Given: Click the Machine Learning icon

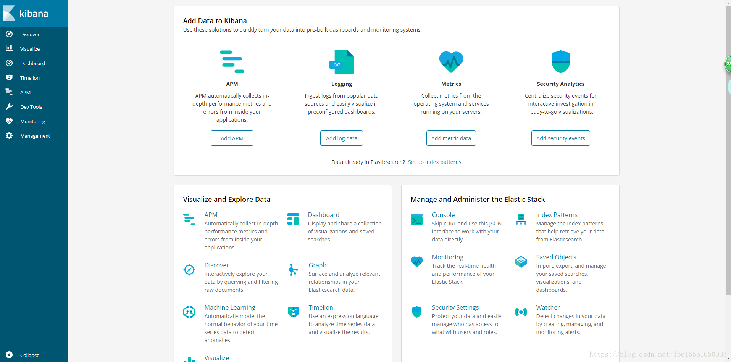Looking at the screenshot, I should pyautogui.click(x=189, y=312).
